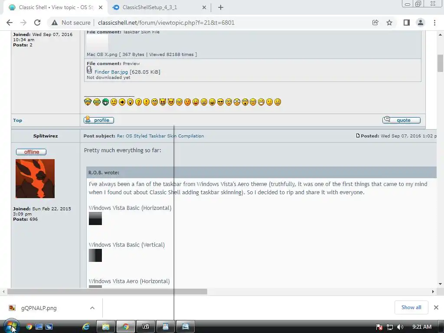Reload the current forum page

click(37, 23)
